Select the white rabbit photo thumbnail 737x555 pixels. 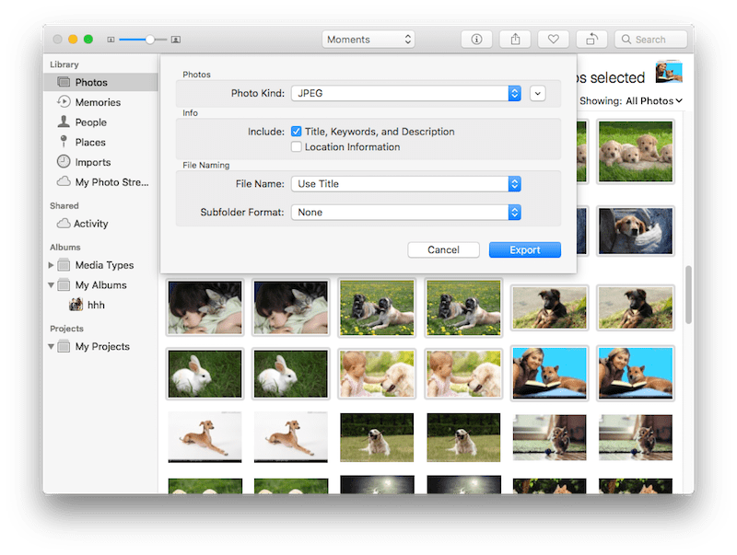click(205, 373)
